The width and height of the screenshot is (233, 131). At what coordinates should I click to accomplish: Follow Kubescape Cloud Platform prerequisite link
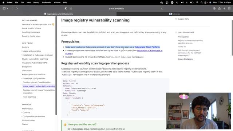tap(147, 47)
